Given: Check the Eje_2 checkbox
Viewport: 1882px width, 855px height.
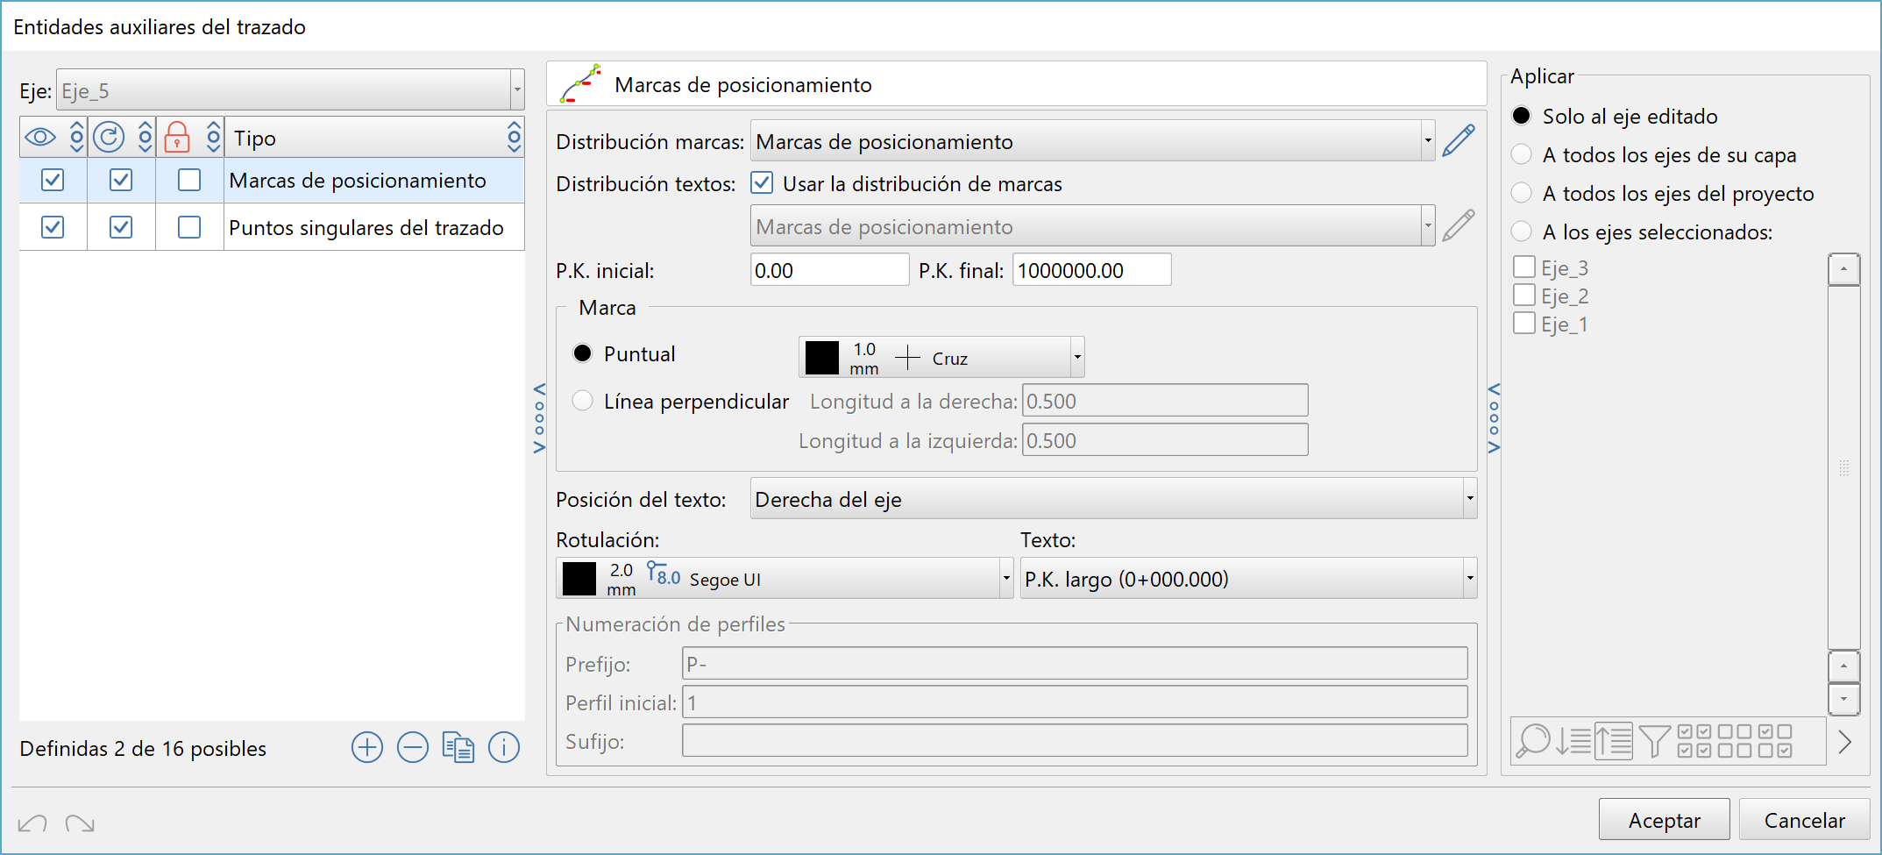Looking at the screenshot, I should 1524,295.
